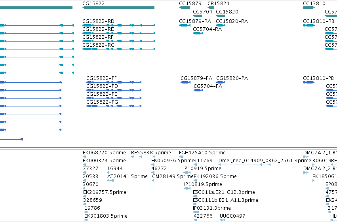Click EST ESG011a.E21_G12.3prime
Screen dimensions: 337x222
[224, 192]
